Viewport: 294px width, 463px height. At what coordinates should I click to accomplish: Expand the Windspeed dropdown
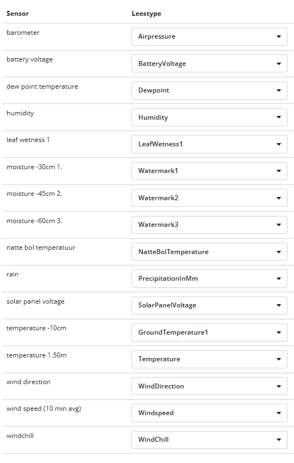(209, 413)
